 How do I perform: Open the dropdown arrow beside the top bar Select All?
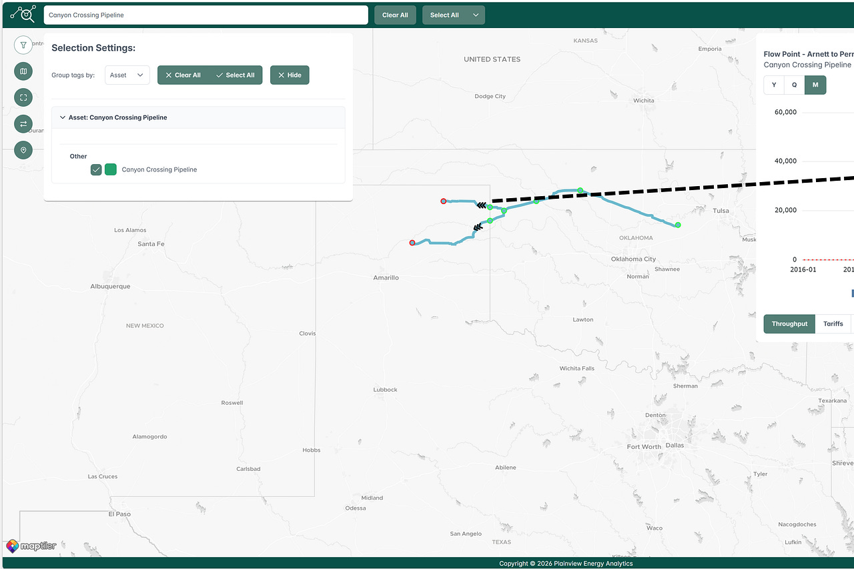tap(476, 15)
